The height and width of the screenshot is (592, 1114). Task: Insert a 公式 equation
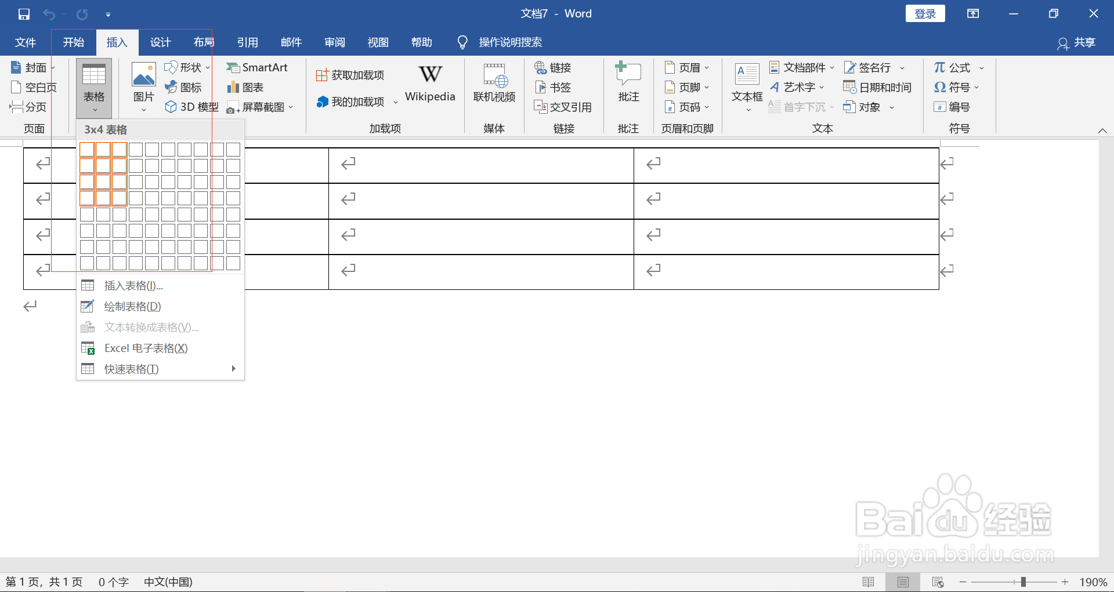(959, 68)
